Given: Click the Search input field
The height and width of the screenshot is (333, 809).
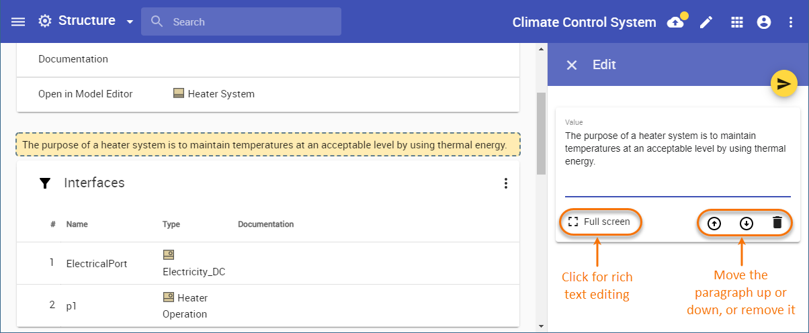Looking at the screenshot, I should [249, 22].
